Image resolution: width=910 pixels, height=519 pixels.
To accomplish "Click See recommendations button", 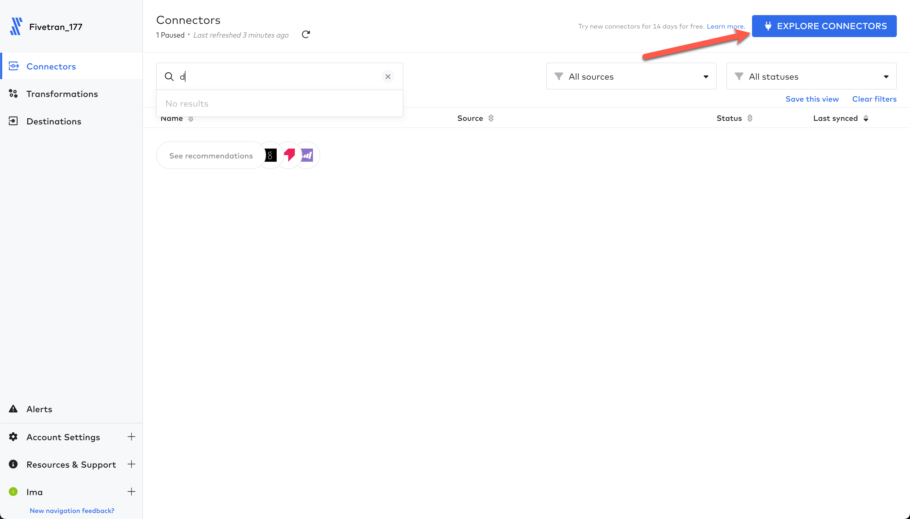I will [x=211, y=156].
